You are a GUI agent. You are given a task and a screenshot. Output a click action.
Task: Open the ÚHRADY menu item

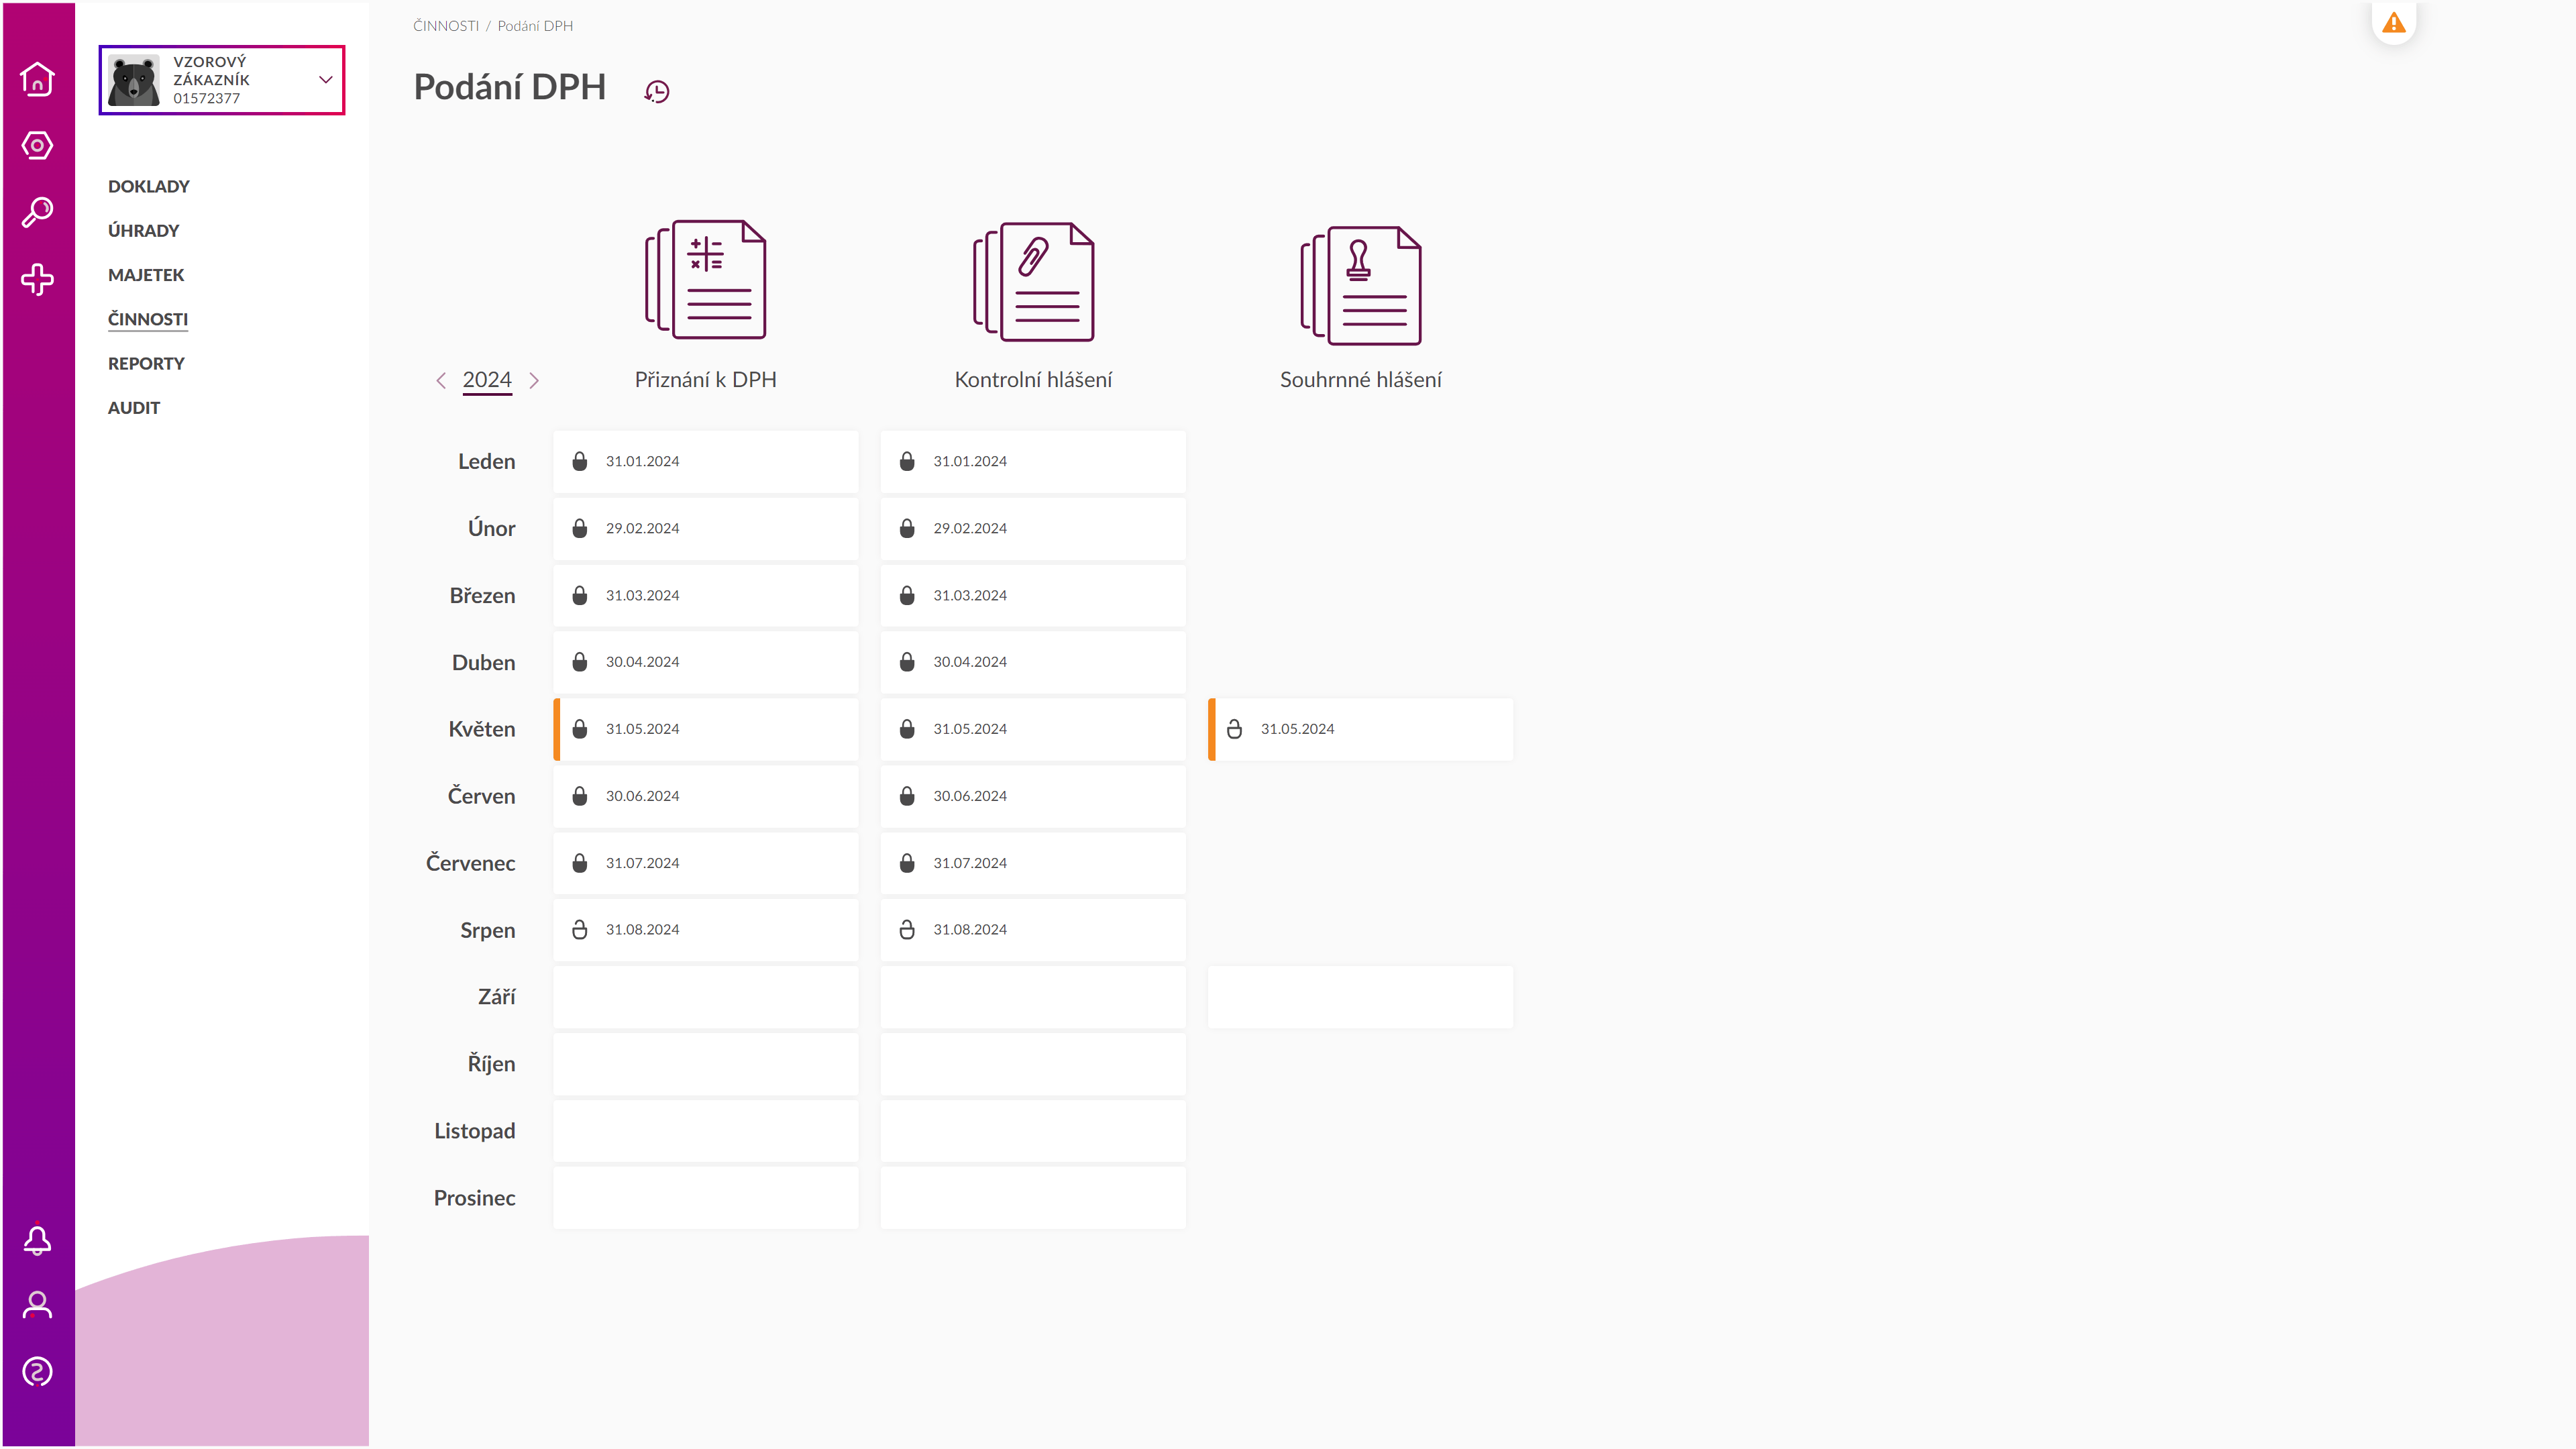[143, 231]
